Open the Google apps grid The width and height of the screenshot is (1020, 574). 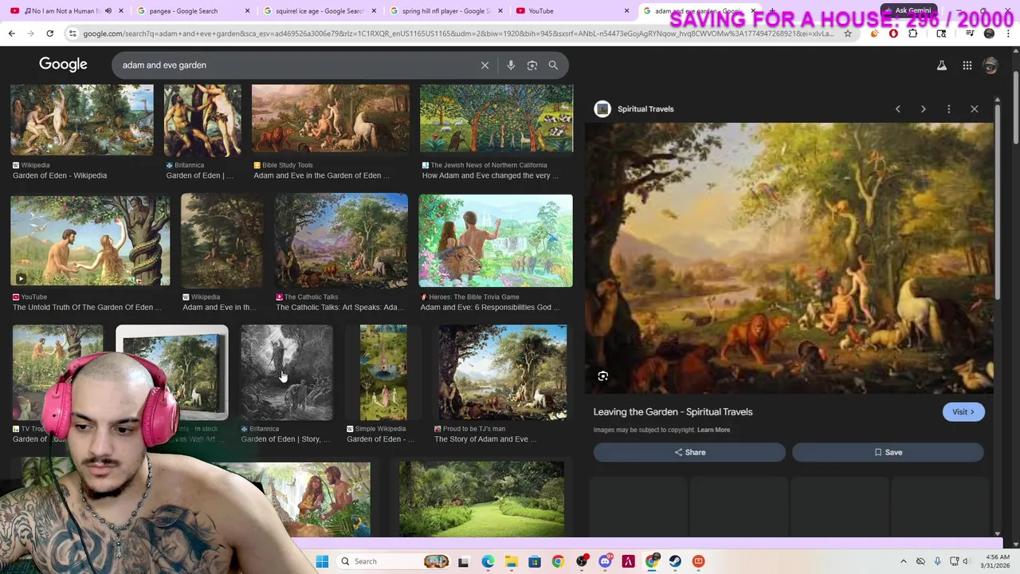967,65
